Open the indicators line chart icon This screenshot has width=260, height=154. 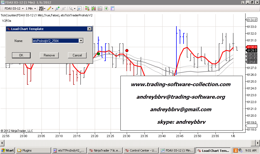click(99, 8)
